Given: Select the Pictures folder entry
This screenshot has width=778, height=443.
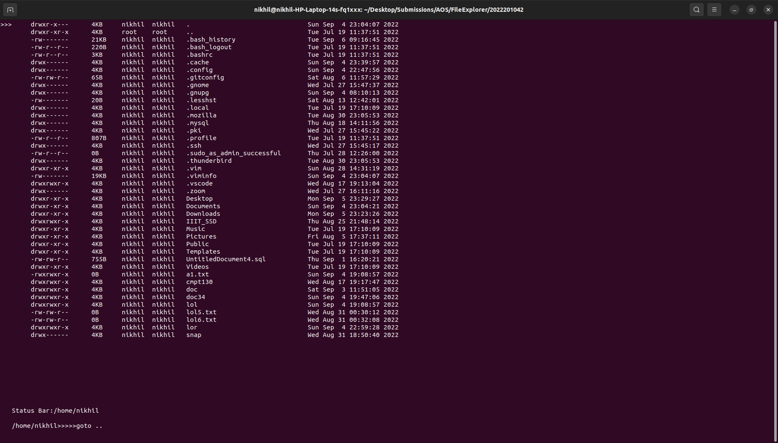Looking at the screenshot, I should [201, 236].
